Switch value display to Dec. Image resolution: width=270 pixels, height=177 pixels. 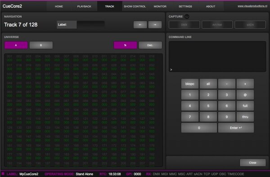pos(150,45)
